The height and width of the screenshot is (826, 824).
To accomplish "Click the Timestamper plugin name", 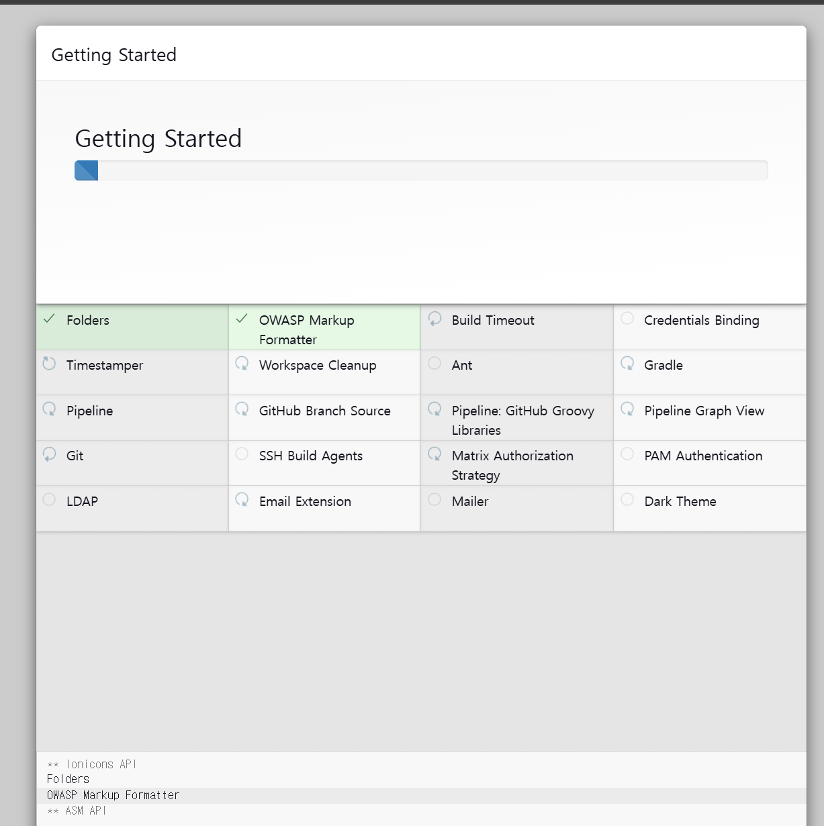I will (x=105, y=366).
